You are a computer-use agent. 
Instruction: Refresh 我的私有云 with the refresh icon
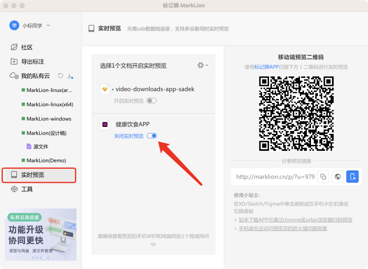click(x=59, y=75)
